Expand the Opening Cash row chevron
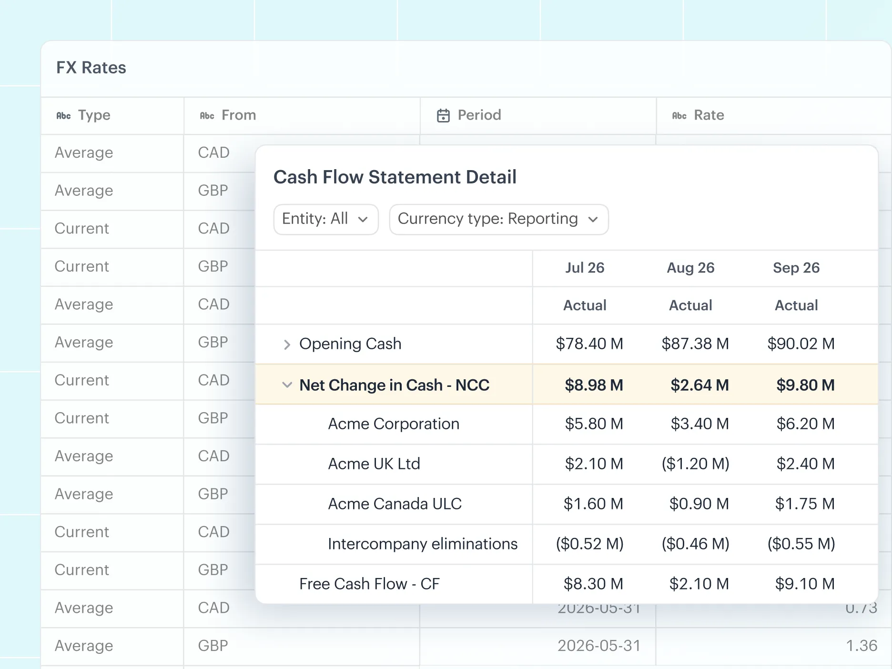This screenshot has height=669, width=892. [286, 345]
